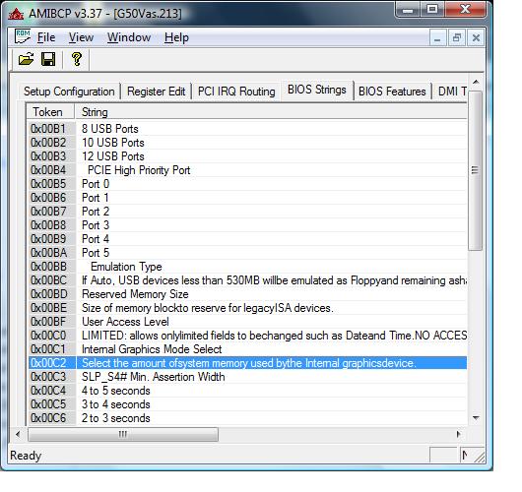Click the Token column header
Screen dimensions: 522x492
tap(50, 112)
